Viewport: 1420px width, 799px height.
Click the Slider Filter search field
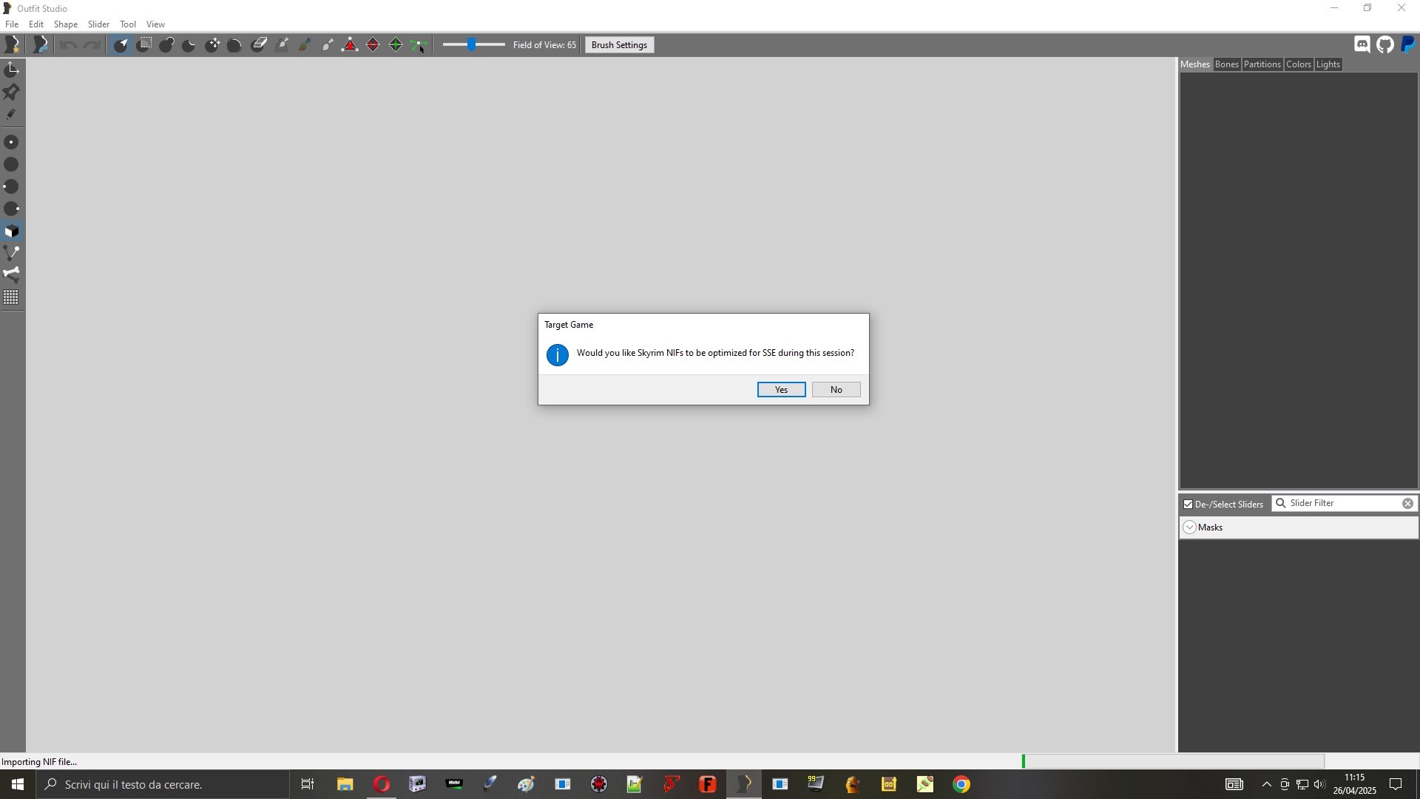click(1344, 503)
